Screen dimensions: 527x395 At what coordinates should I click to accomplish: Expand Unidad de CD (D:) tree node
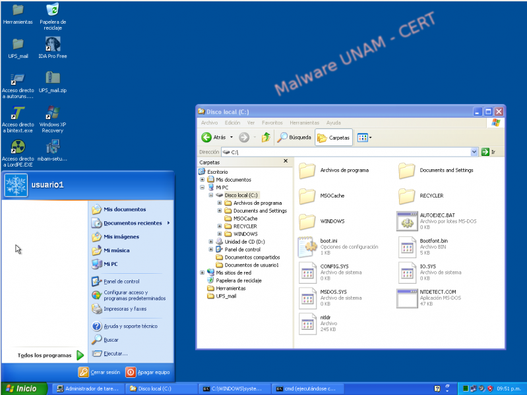[x=210, y=242]
